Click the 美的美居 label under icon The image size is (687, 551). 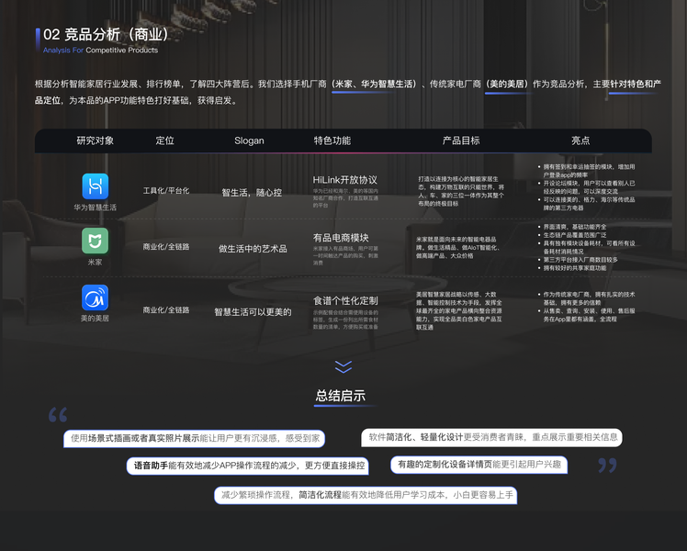[96, 318]
